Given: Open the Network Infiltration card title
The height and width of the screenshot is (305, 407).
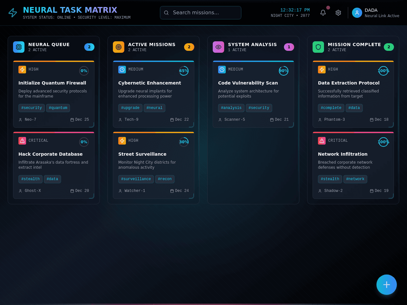Looking at the screenshot, I should click(x=343, y=154).
